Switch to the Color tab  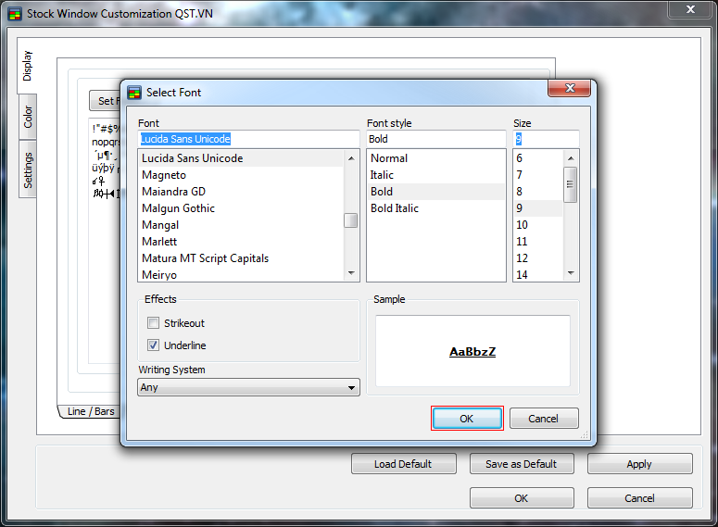28,118
